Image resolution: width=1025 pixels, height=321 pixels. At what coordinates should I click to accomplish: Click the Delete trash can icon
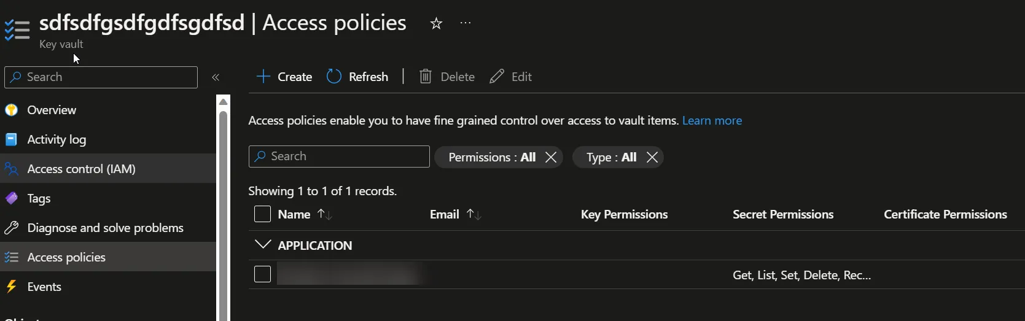click(425, 77)
